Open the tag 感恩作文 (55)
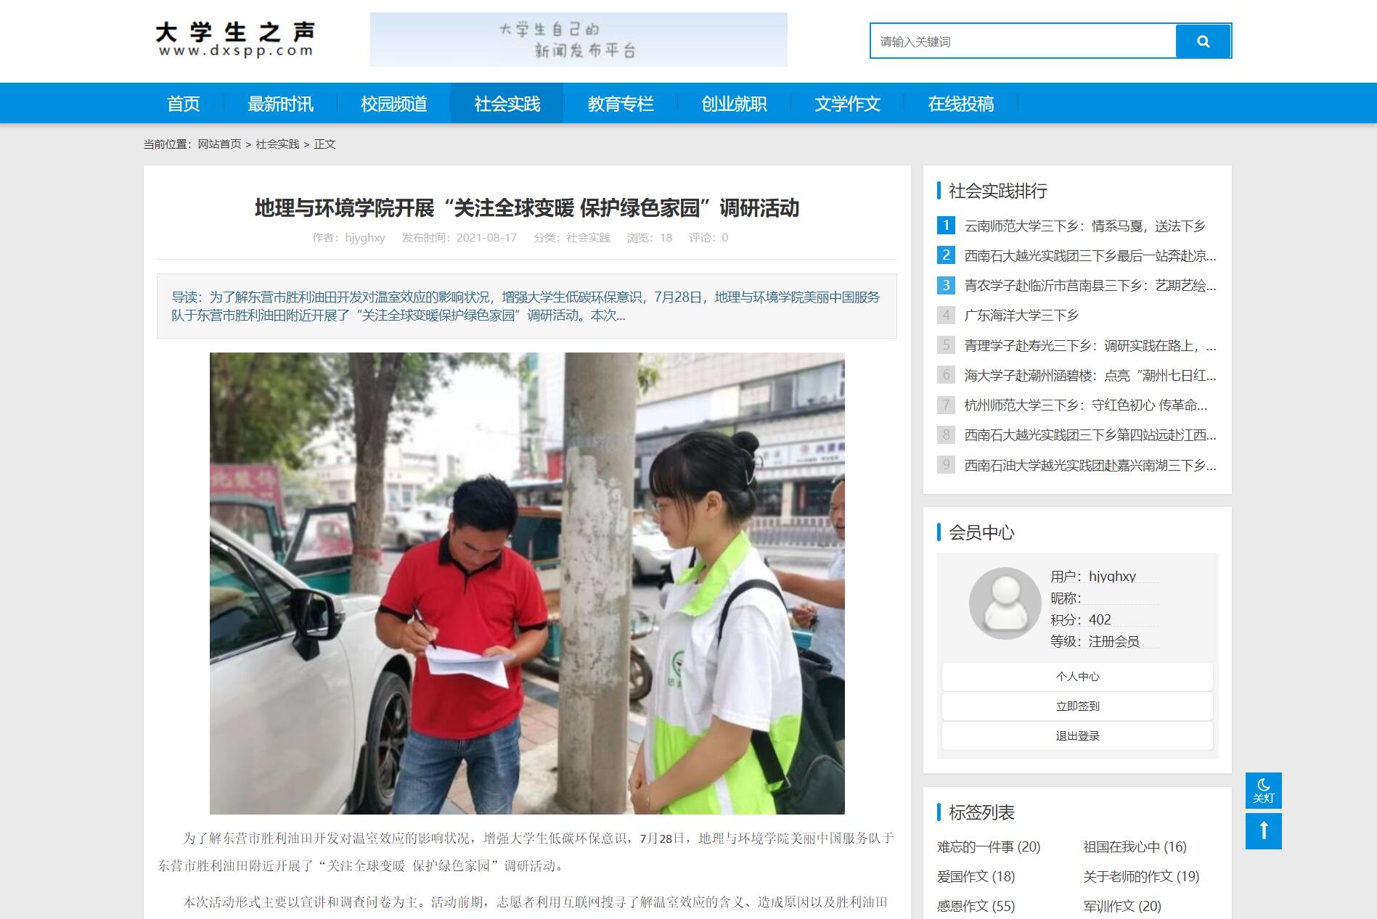Viewport: 1377px width, 919px height. tap(976, 906)
